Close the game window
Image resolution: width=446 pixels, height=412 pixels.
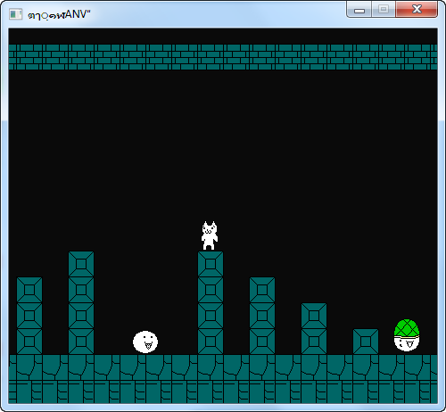pos(417,10)
